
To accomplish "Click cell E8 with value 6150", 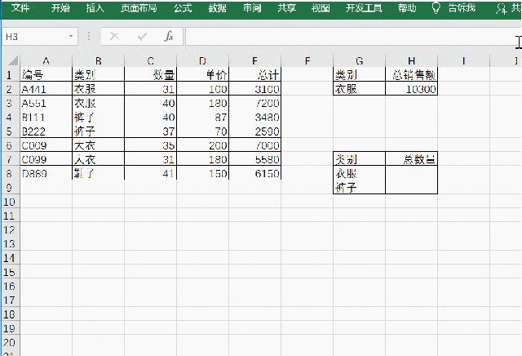I will (x=255, y=173).
